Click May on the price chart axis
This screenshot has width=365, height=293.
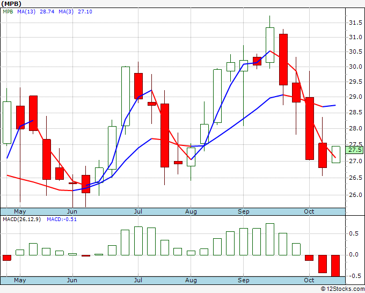(x=20, y=211)
